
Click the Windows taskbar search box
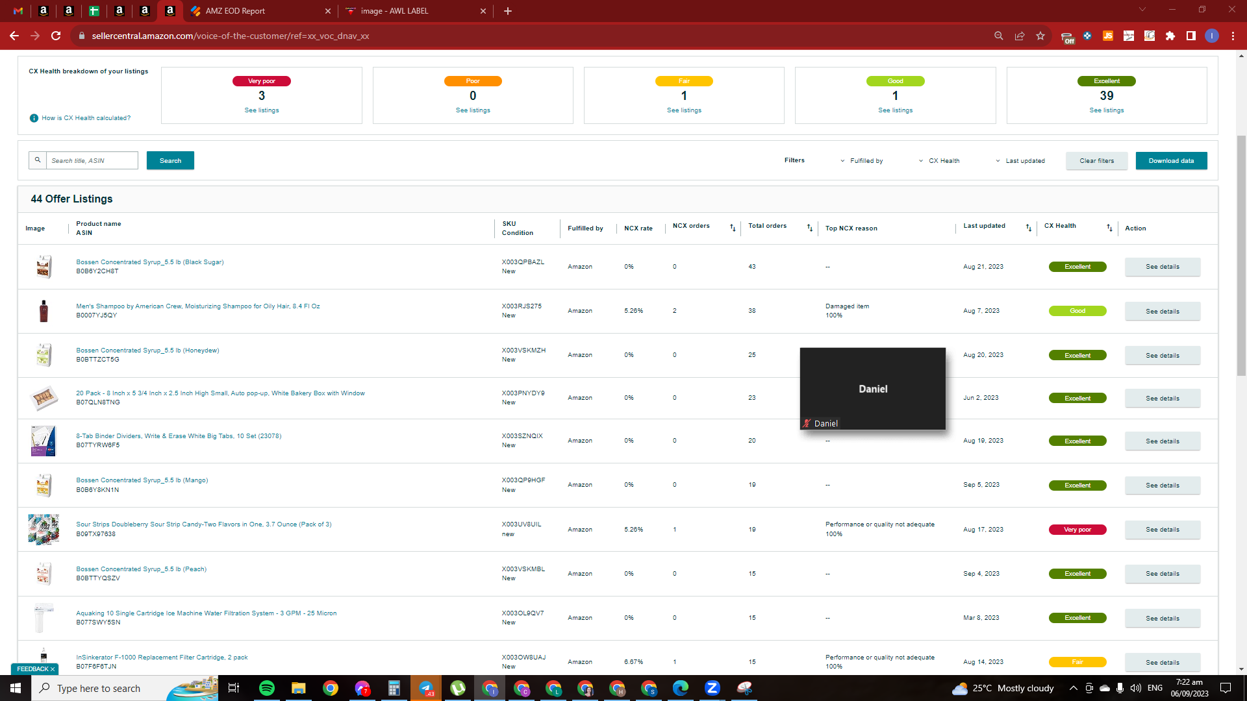coord(125,688)
